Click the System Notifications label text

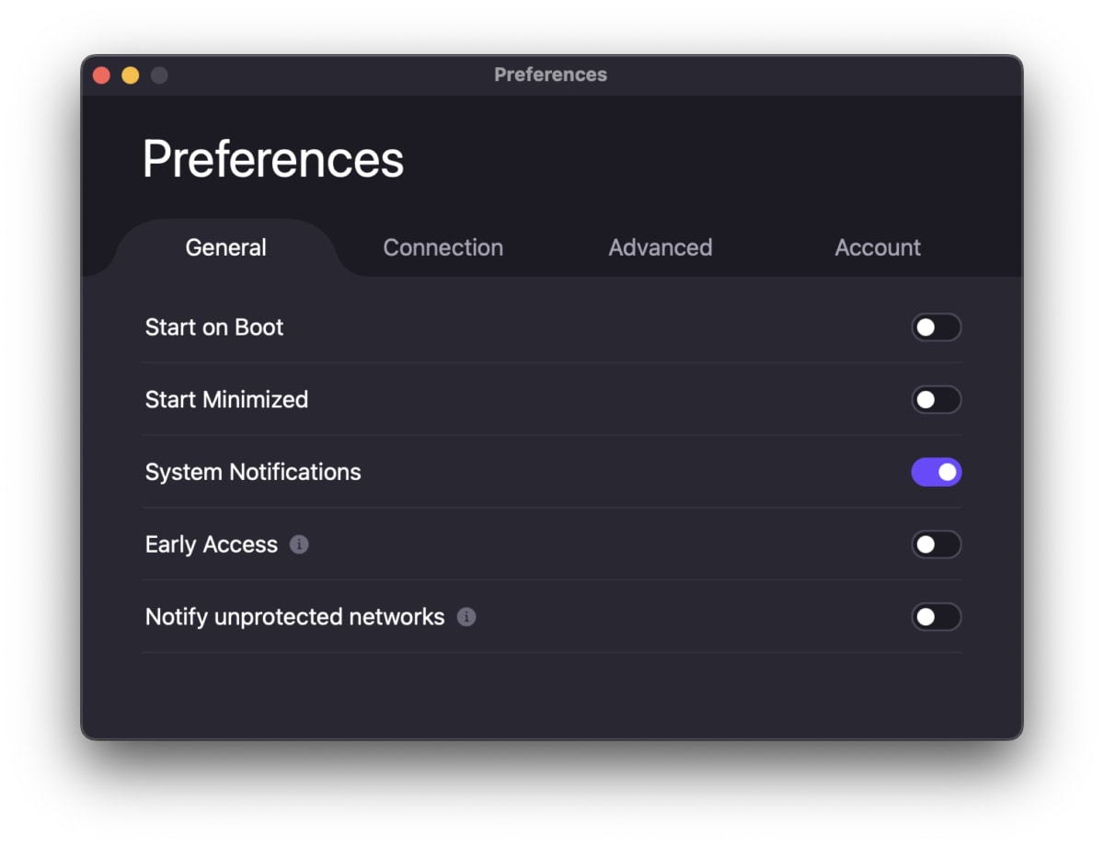coord(253,473)
